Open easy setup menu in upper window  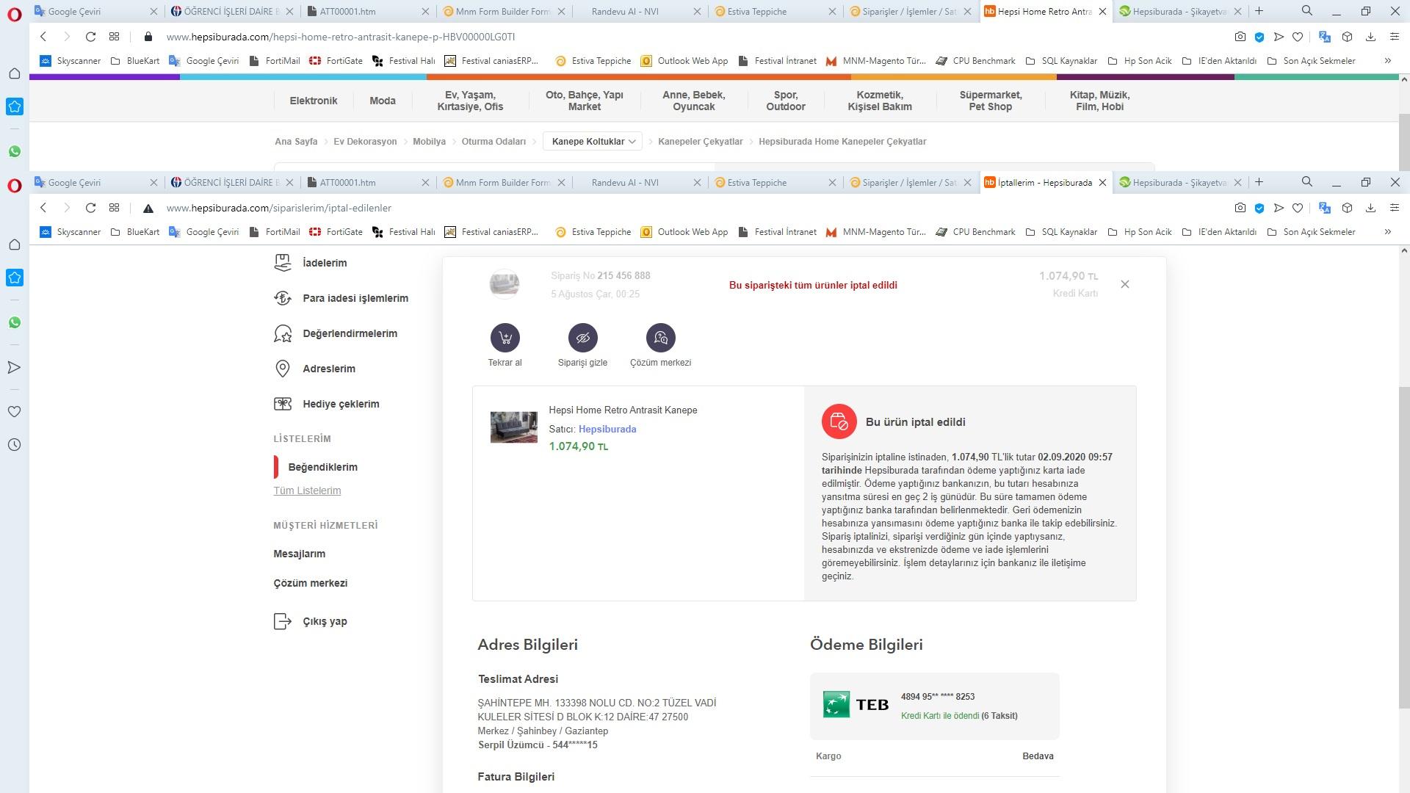pyautogui.click(x=1395, y=37)
